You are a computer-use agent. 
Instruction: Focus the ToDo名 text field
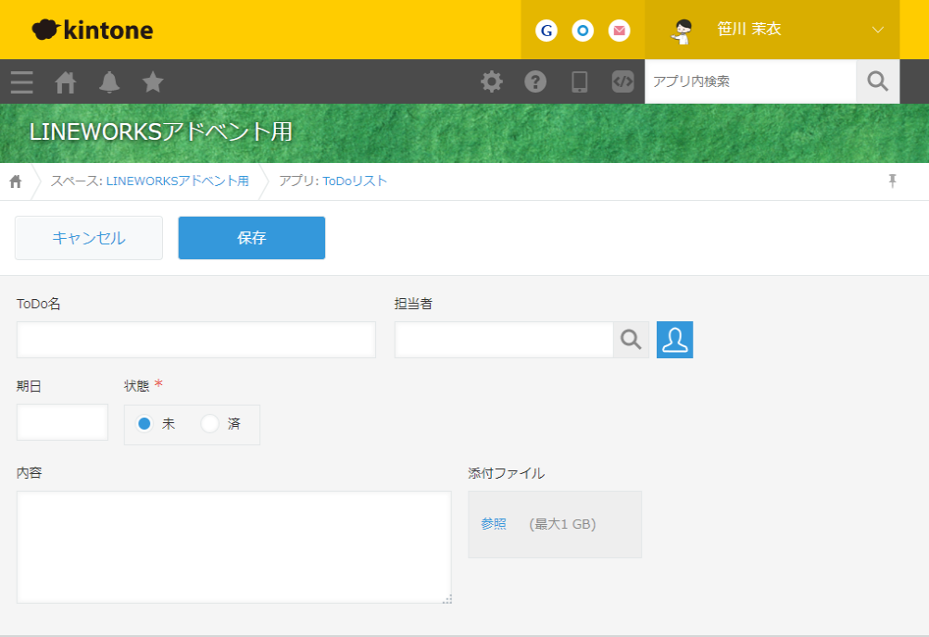pyautogui.click(x=196, y=340)
